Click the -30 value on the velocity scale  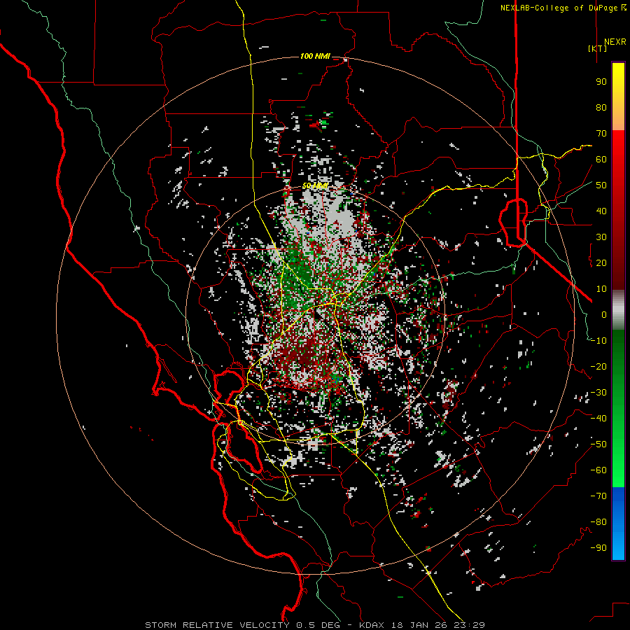pos(598,393)
